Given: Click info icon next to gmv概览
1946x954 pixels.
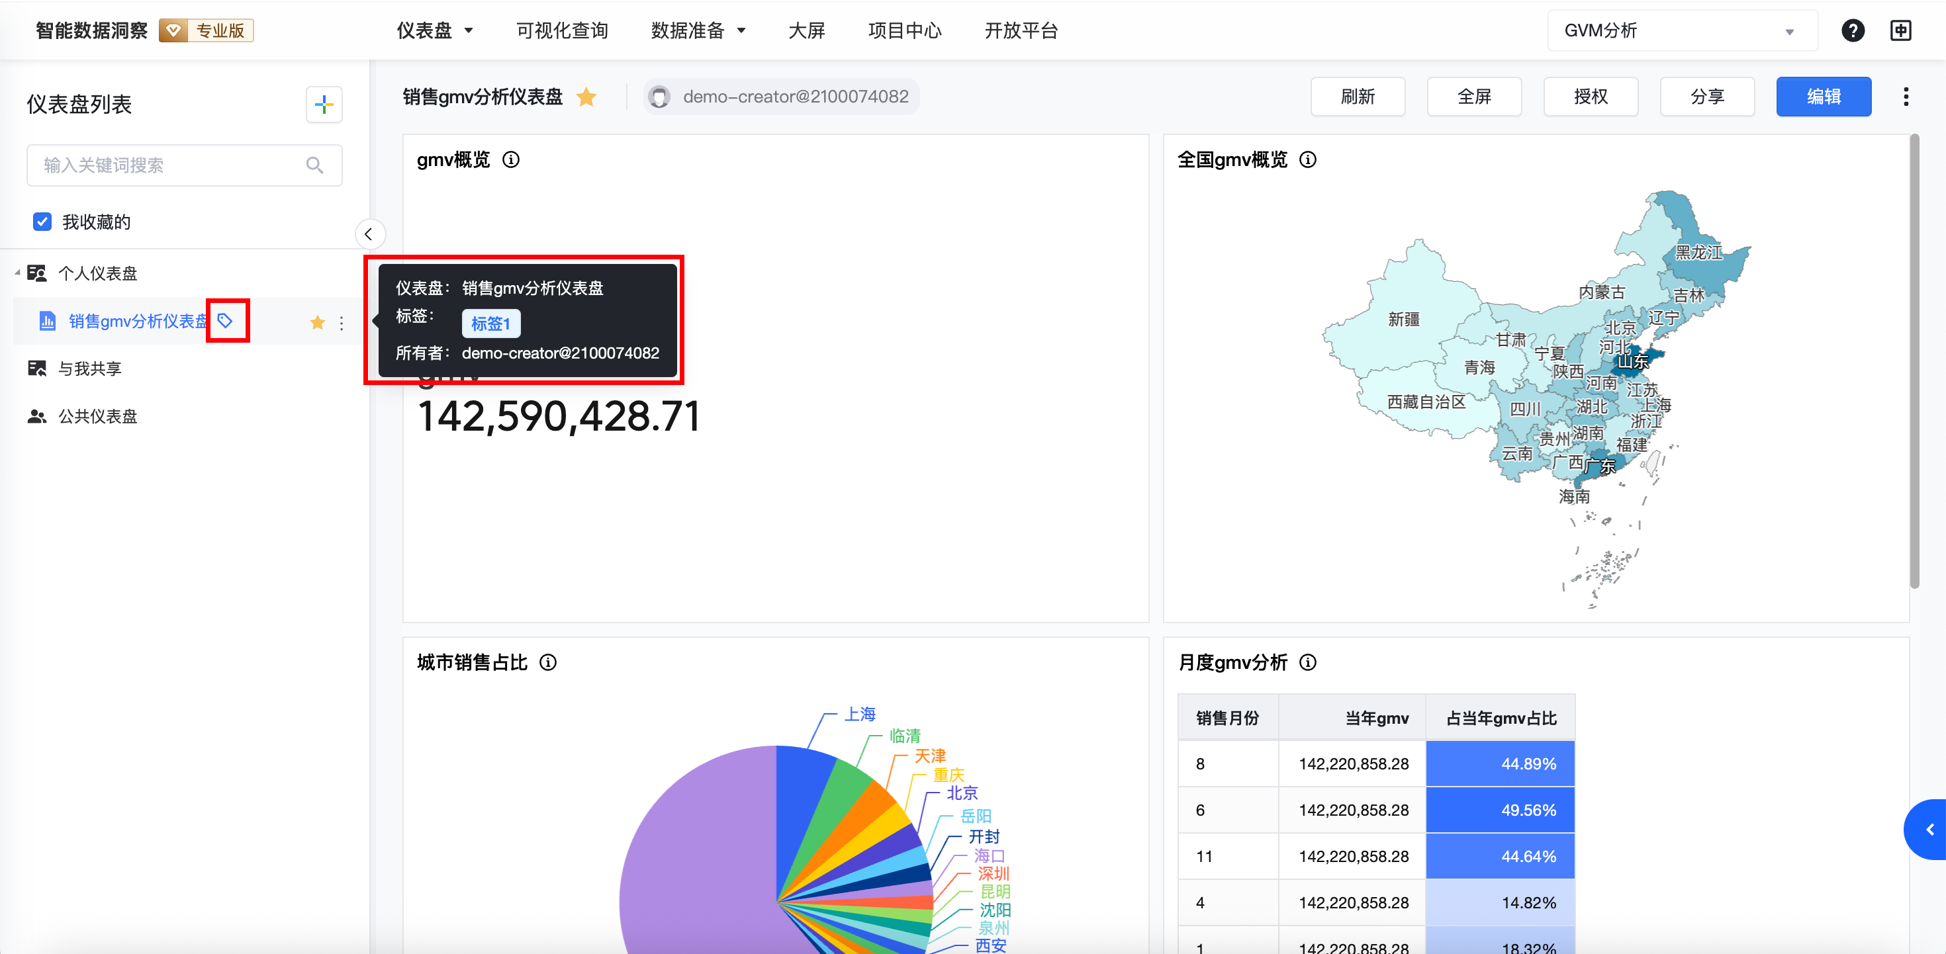Looking at the screenshot, I should point(512,160).
